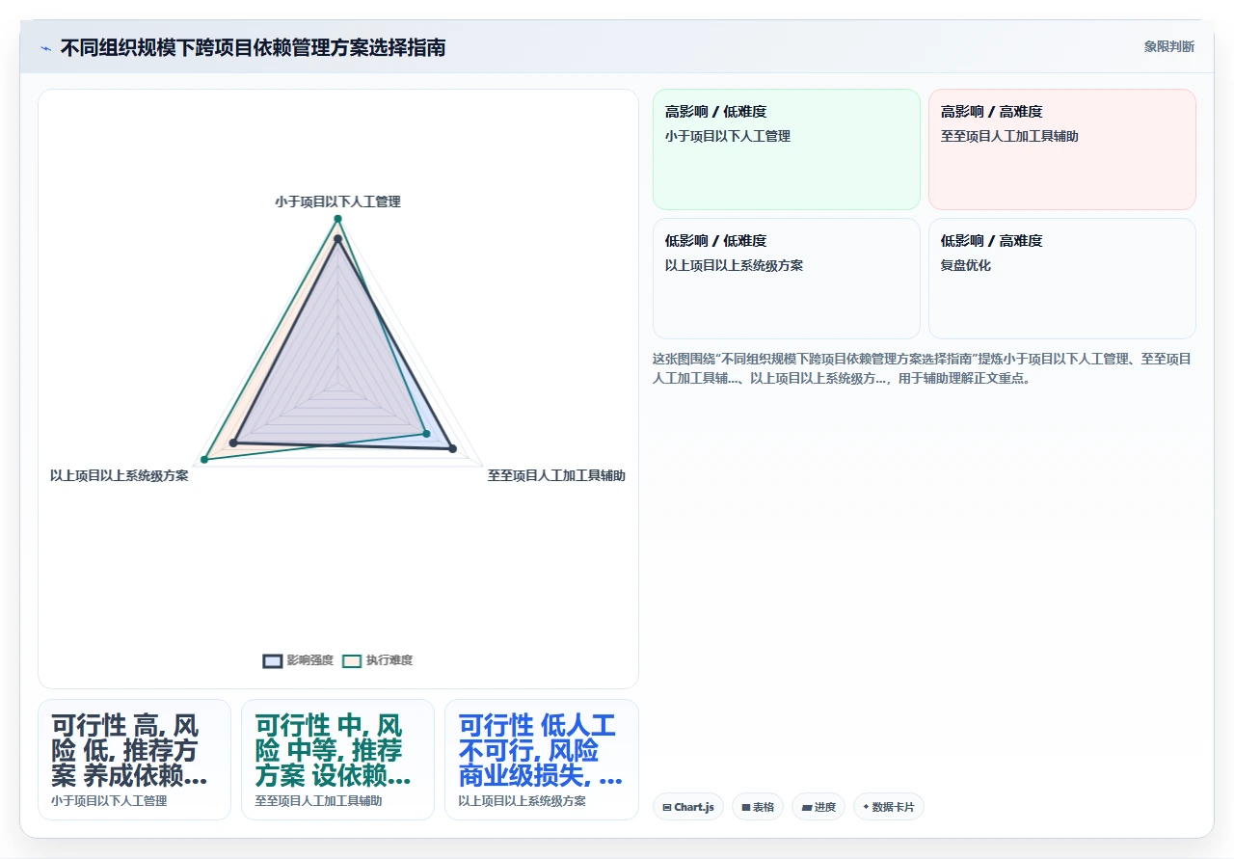Open the 可行性 高 data card
This screenshot has height=859, width=1234.
click(x=134, y=760)
